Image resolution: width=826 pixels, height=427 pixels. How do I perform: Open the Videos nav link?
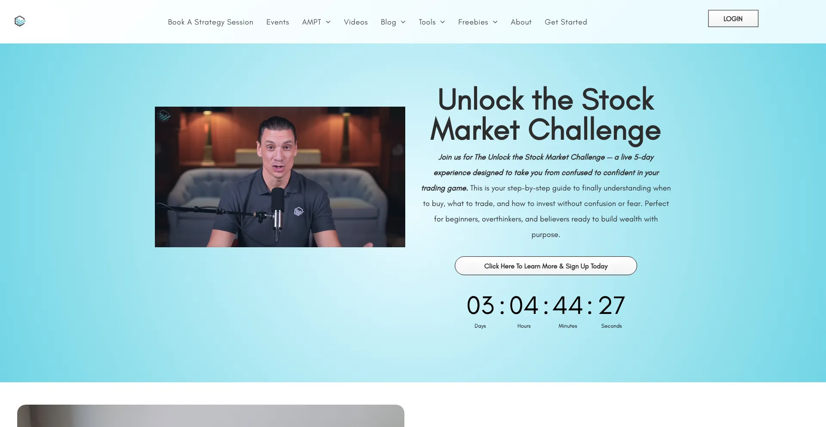tap(356, 22)
